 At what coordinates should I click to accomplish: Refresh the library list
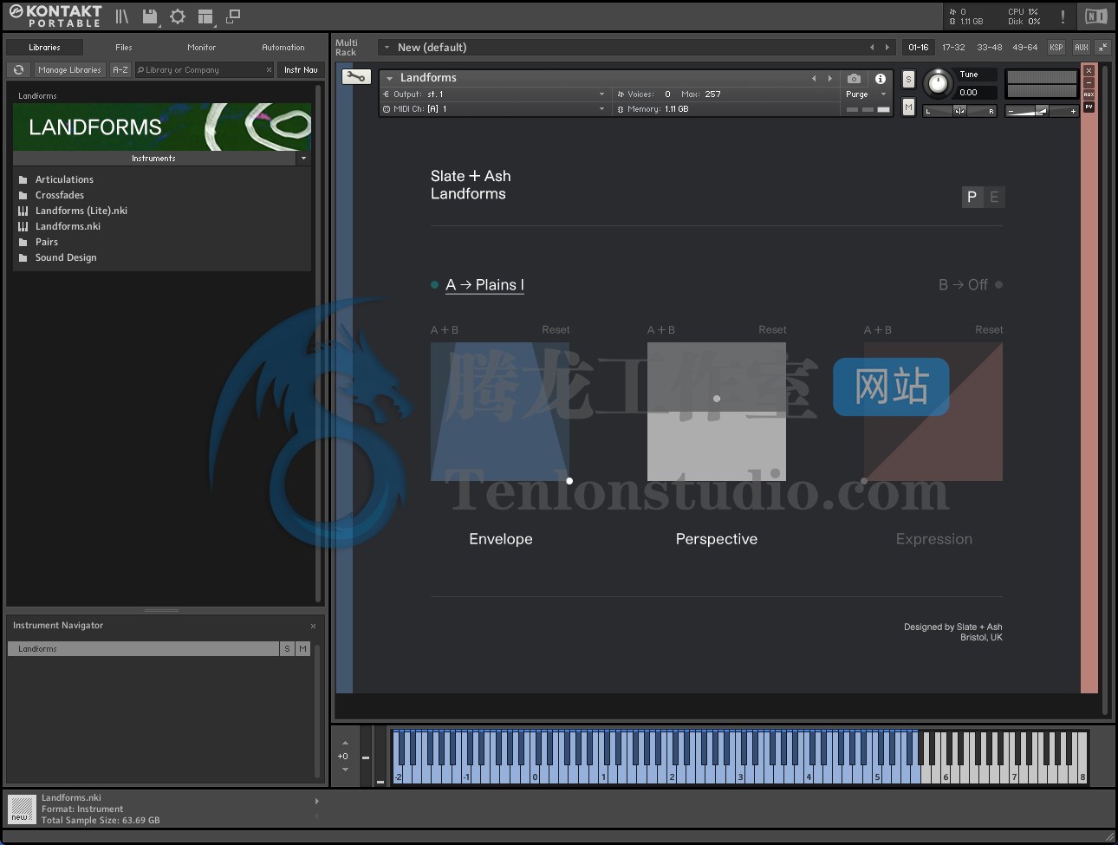point(18,69)
